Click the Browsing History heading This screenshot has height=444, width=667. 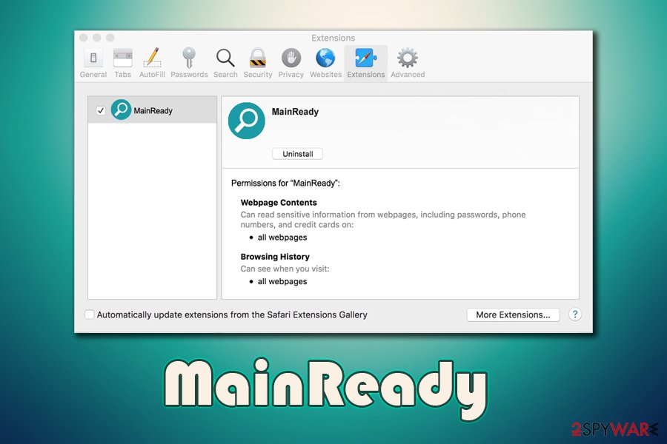click(275, 257)
